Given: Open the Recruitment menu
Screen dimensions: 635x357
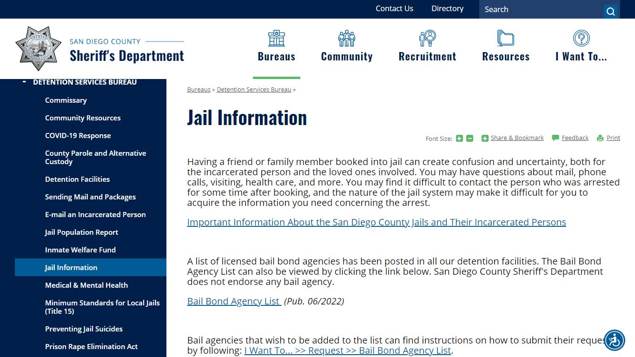Looking at the screenshot, I should click(427, 56).
